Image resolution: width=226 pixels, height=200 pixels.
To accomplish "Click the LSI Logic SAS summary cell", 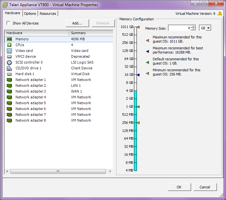I will pyautogui.click(x=82, y=62).
